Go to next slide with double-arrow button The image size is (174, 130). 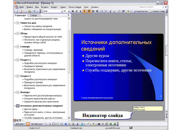click(166, 117)
